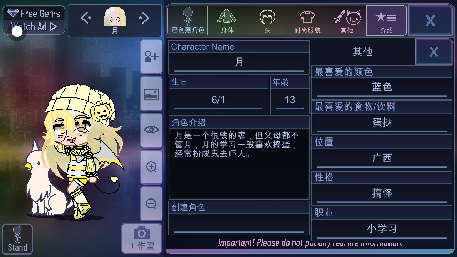Tap the Stand pose button
457x257 pixels.
pyautogui.click(x=17, y=239)
